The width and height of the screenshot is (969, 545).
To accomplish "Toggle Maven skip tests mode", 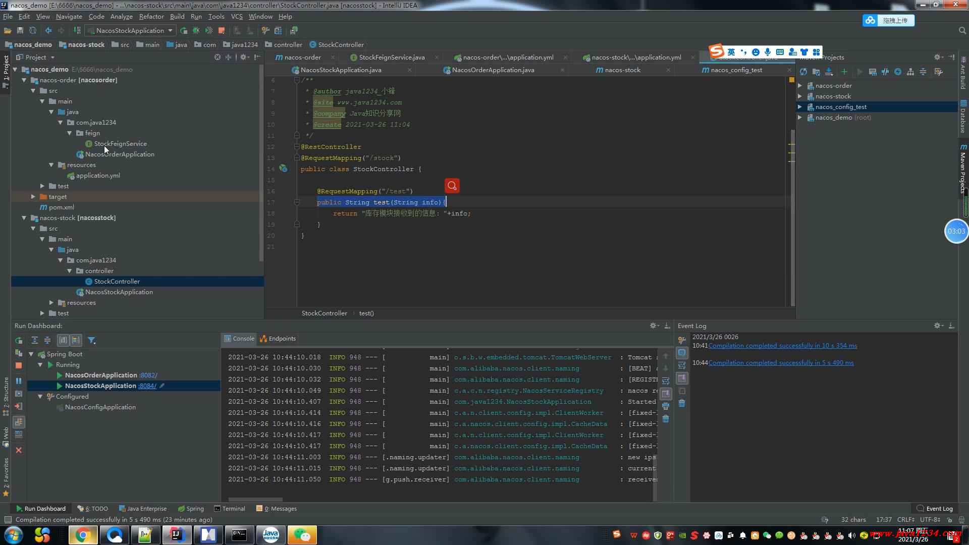I will [x=898, y=72].
